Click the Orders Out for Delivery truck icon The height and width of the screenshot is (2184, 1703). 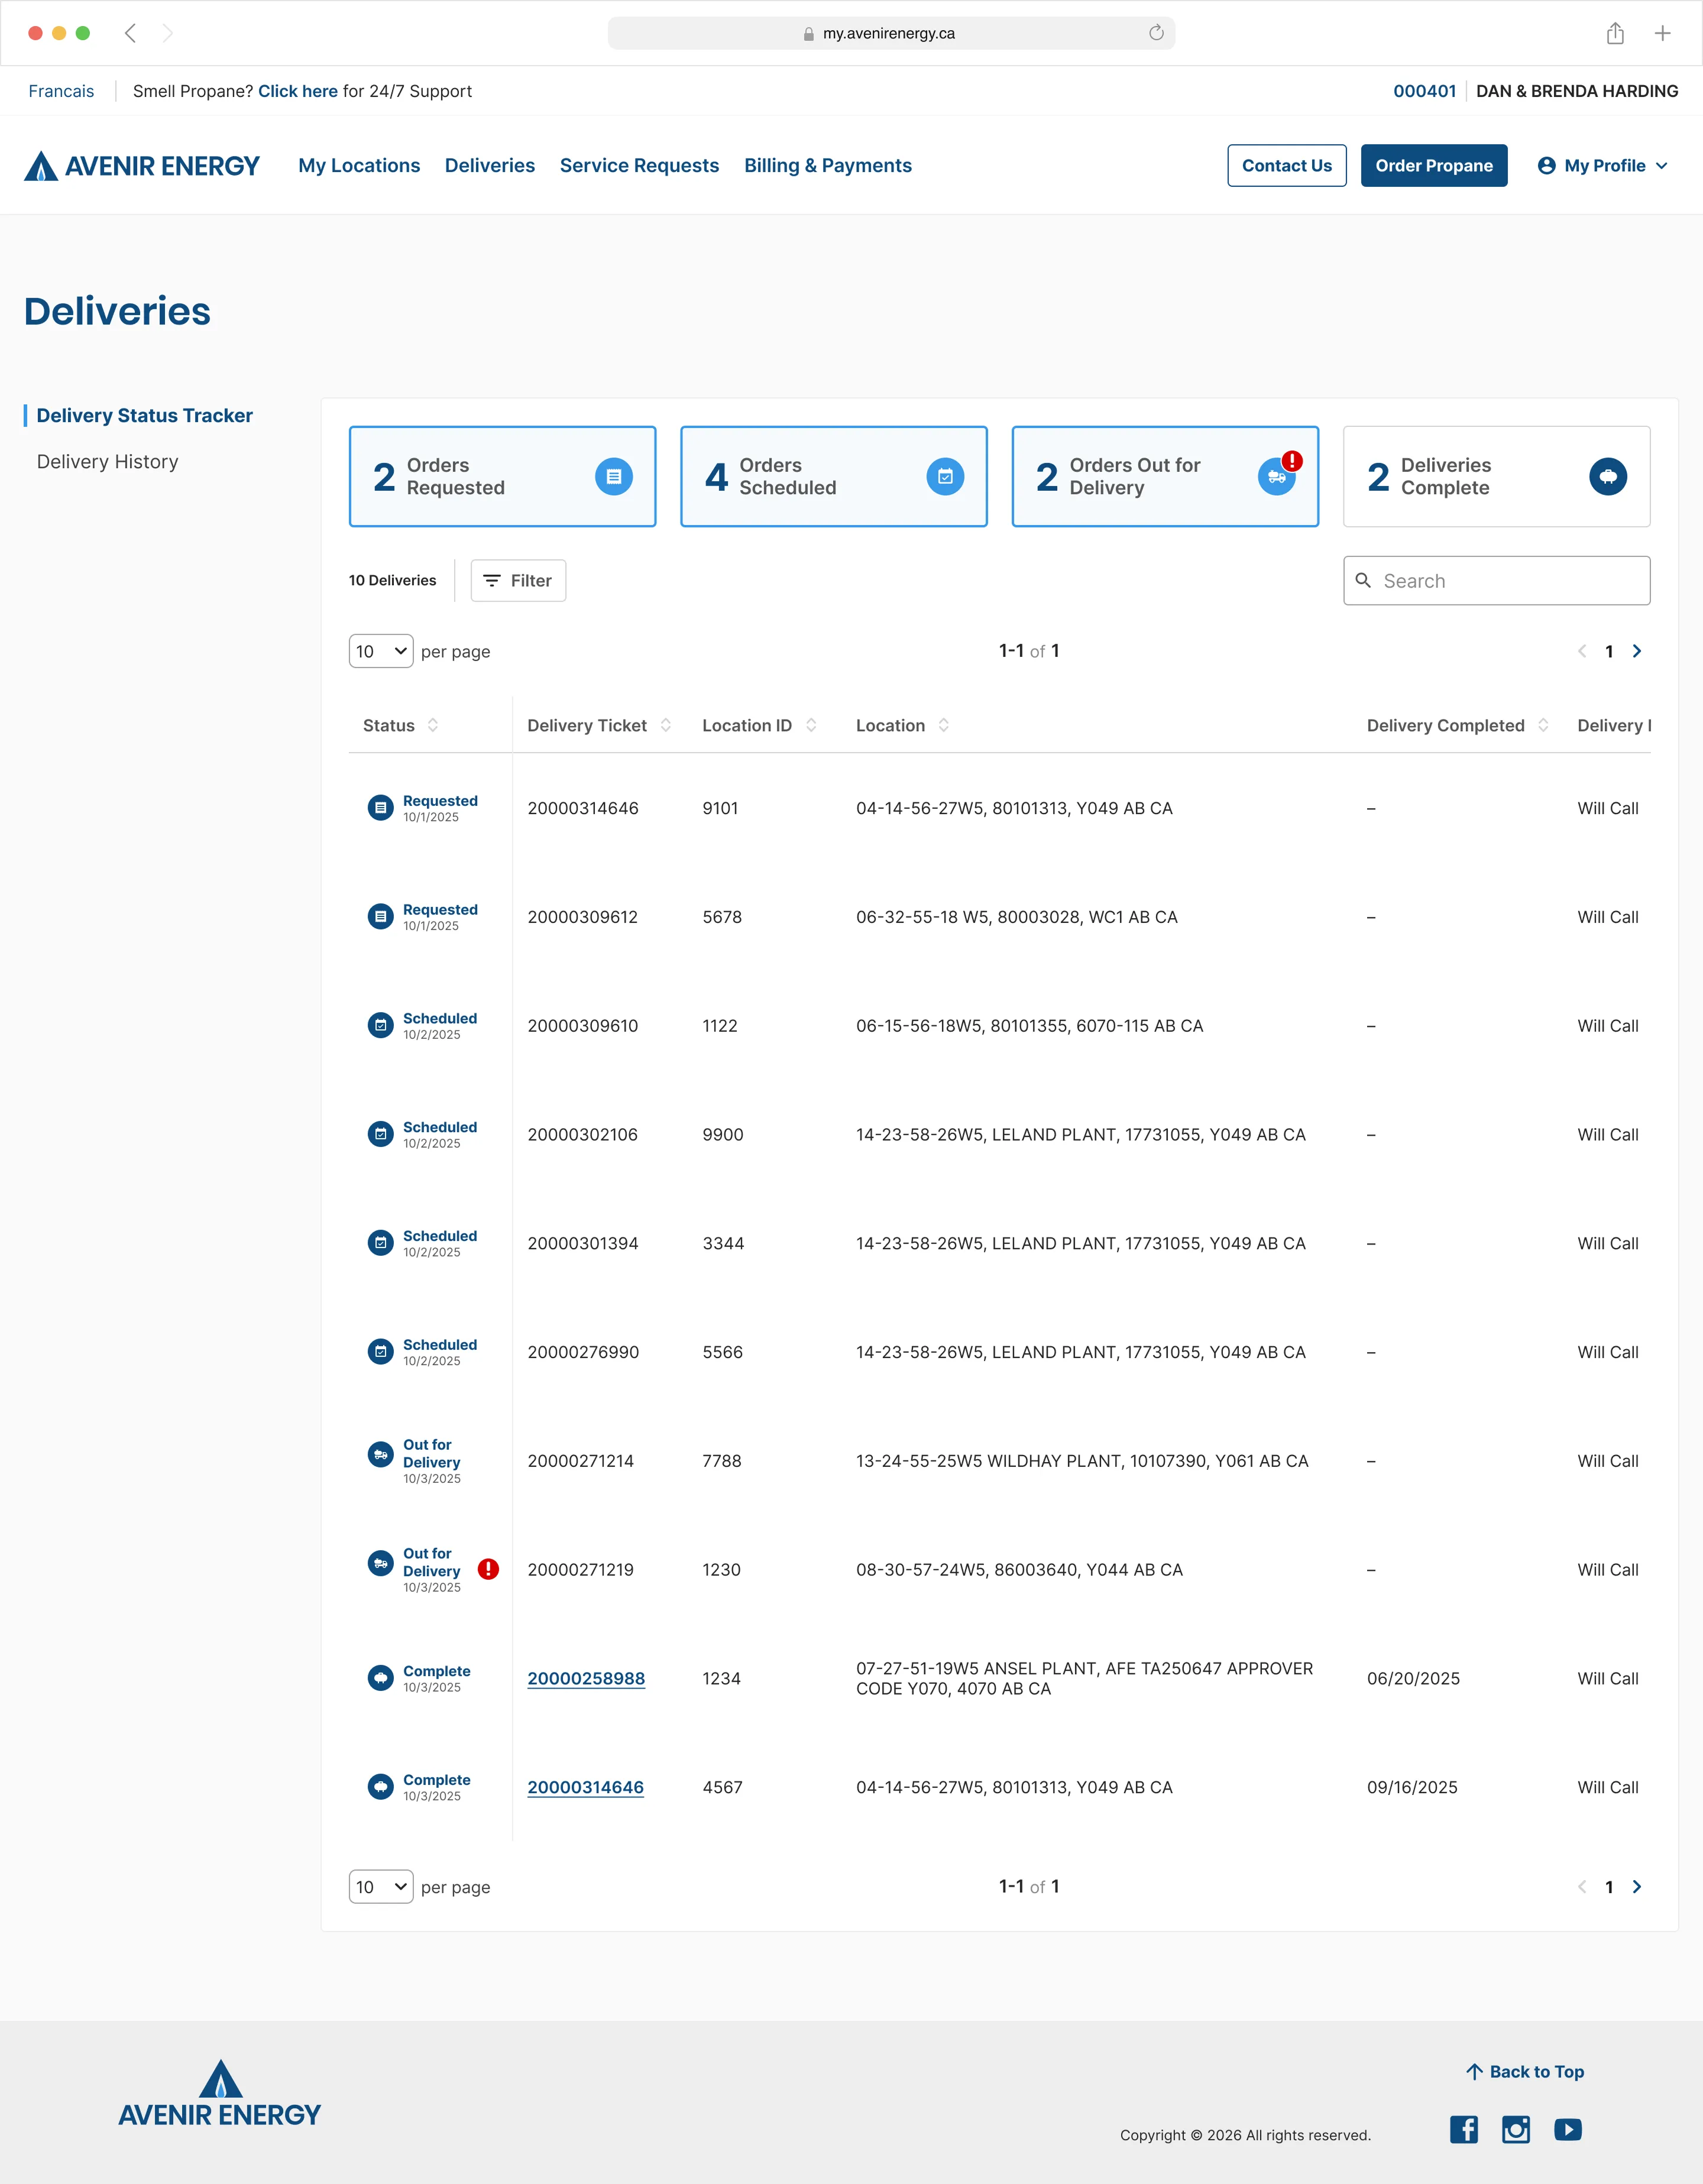[x=1276, y=477]
